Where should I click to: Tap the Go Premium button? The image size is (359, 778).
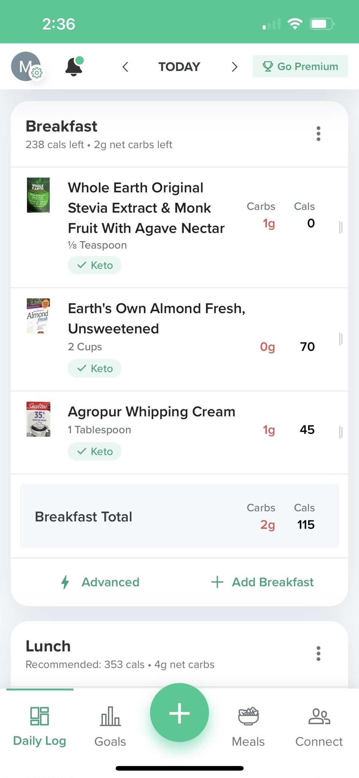coord(300,67)
